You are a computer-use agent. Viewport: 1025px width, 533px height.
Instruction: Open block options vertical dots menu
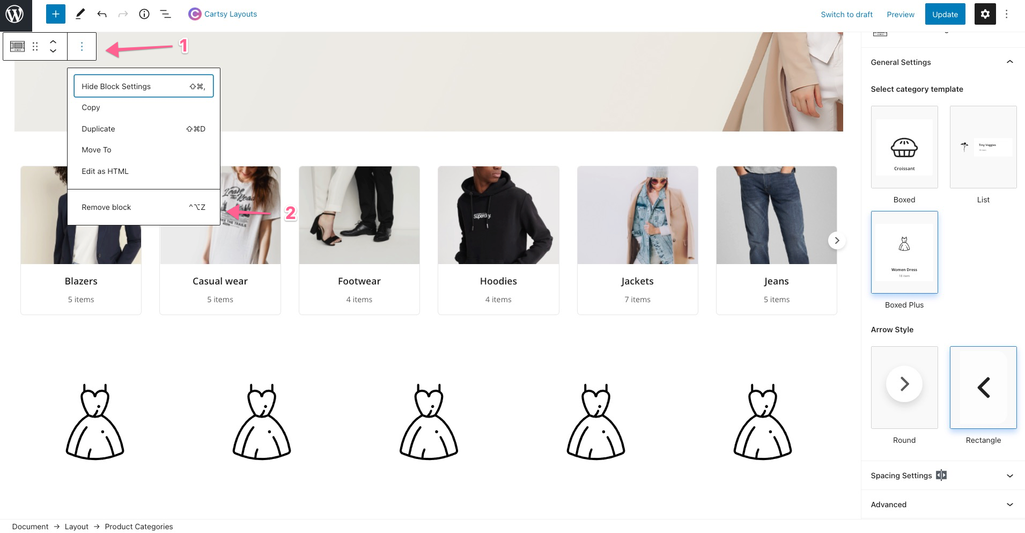(82, 47)
